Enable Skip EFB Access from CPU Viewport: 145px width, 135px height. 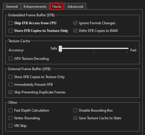(x=10, y=23)
